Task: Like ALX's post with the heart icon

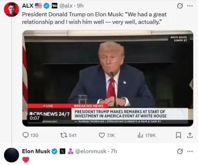Action: (102, 135)
